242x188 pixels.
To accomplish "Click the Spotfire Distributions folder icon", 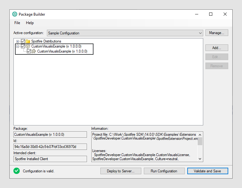I will click(x=28, y=41).
